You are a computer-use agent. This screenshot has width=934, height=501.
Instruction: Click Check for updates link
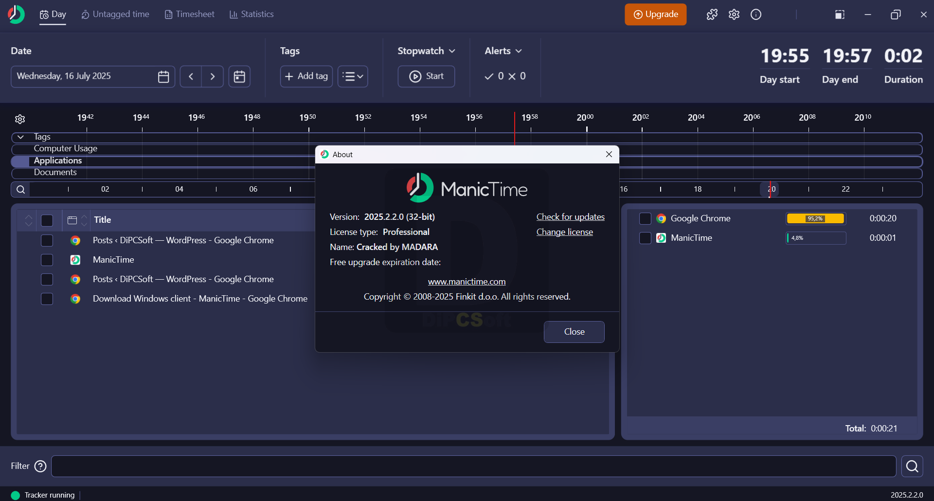pos(570,217)
